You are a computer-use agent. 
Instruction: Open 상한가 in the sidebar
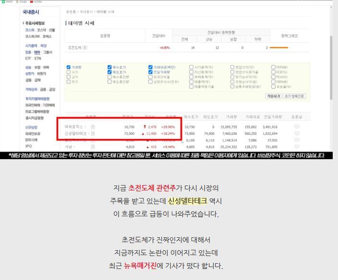[x=30, y=74]
